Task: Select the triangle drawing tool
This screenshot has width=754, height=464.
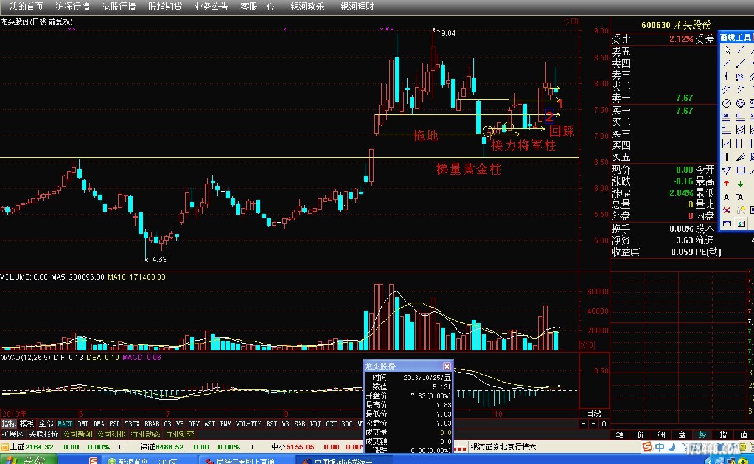Action: click(x=727, y=170)
